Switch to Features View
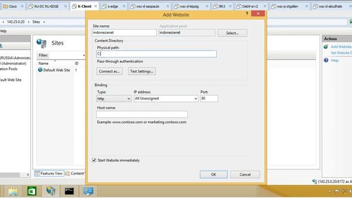The width and height of the screenshot is (352, 198). pyautogui.click(x=49, y=173)
